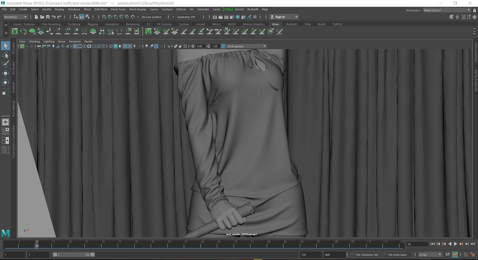Screen dimensions: 478x260
Task: Open the Modeling menu set dropdown
Action: click(x=15, y=17)
